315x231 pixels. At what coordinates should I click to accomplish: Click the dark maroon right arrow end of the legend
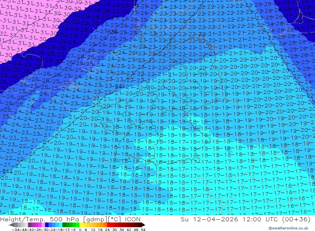[143, 225]
